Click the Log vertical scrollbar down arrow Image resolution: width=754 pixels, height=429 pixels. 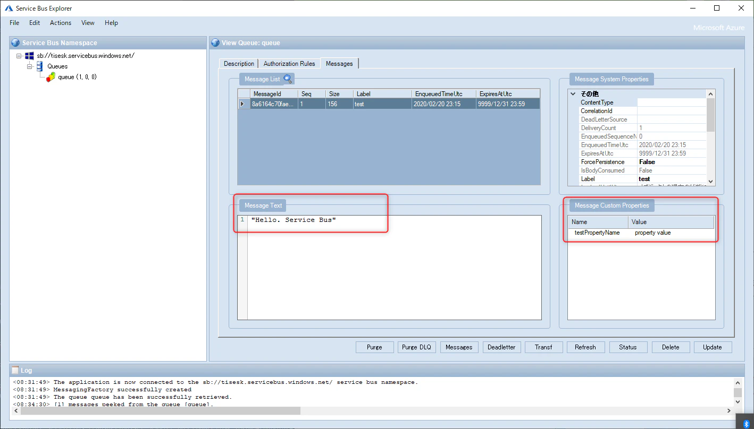(x=738, y=402)
